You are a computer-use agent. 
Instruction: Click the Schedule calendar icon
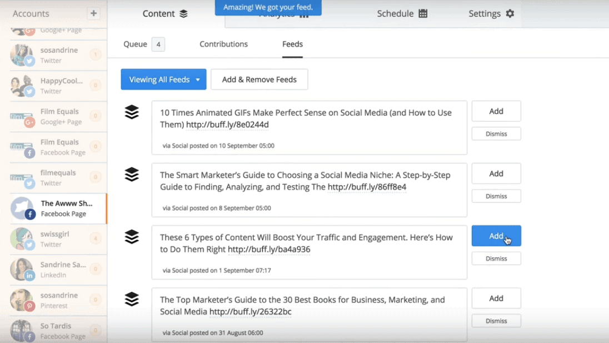(x=423, y=13)
